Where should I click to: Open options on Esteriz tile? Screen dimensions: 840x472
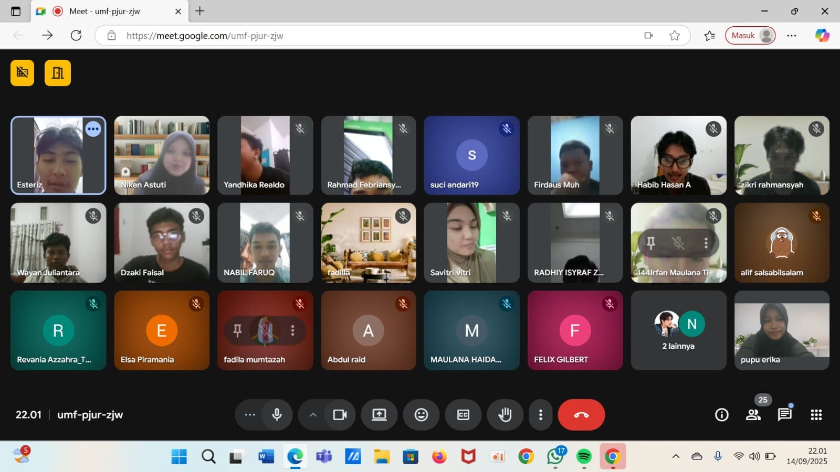pyautogui.click(x=93, y=129)
